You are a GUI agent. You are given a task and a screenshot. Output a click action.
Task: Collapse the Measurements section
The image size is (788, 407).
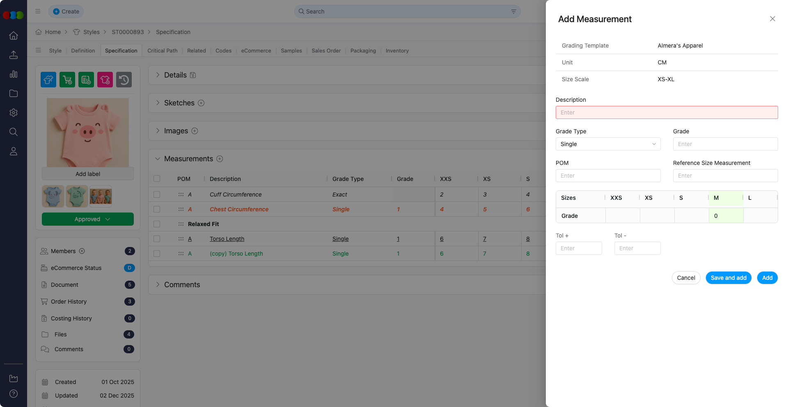(x=158, y=159)
